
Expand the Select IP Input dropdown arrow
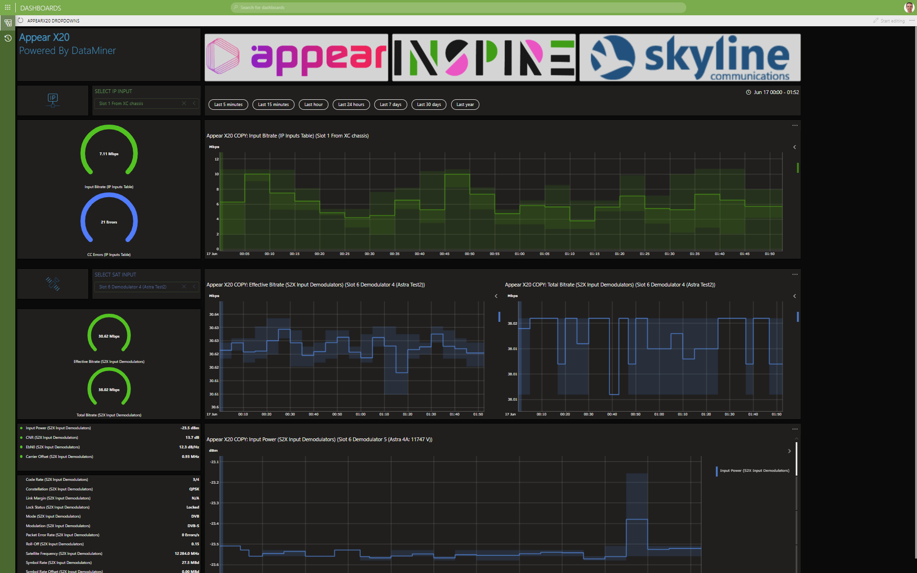[x=194, y=104]
